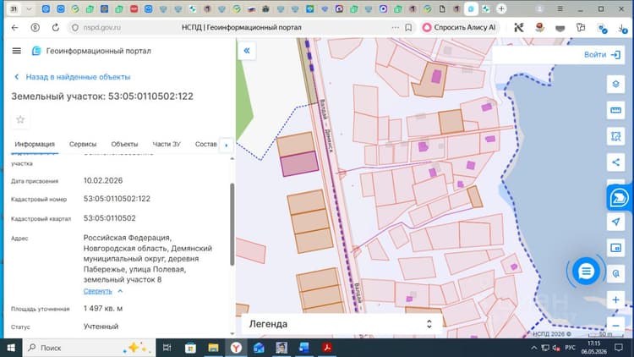Screen dimensions: 634x357
Task: Click the Windows search box Поиск
Action: (90, 348)
